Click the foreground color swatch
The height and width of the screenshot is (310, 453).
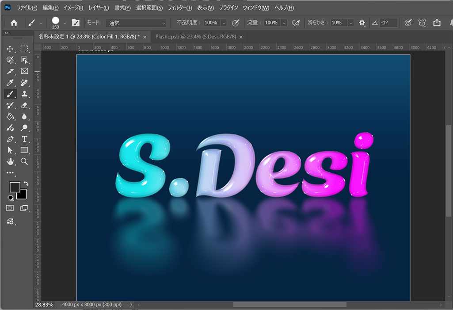[x=15, y=187]
